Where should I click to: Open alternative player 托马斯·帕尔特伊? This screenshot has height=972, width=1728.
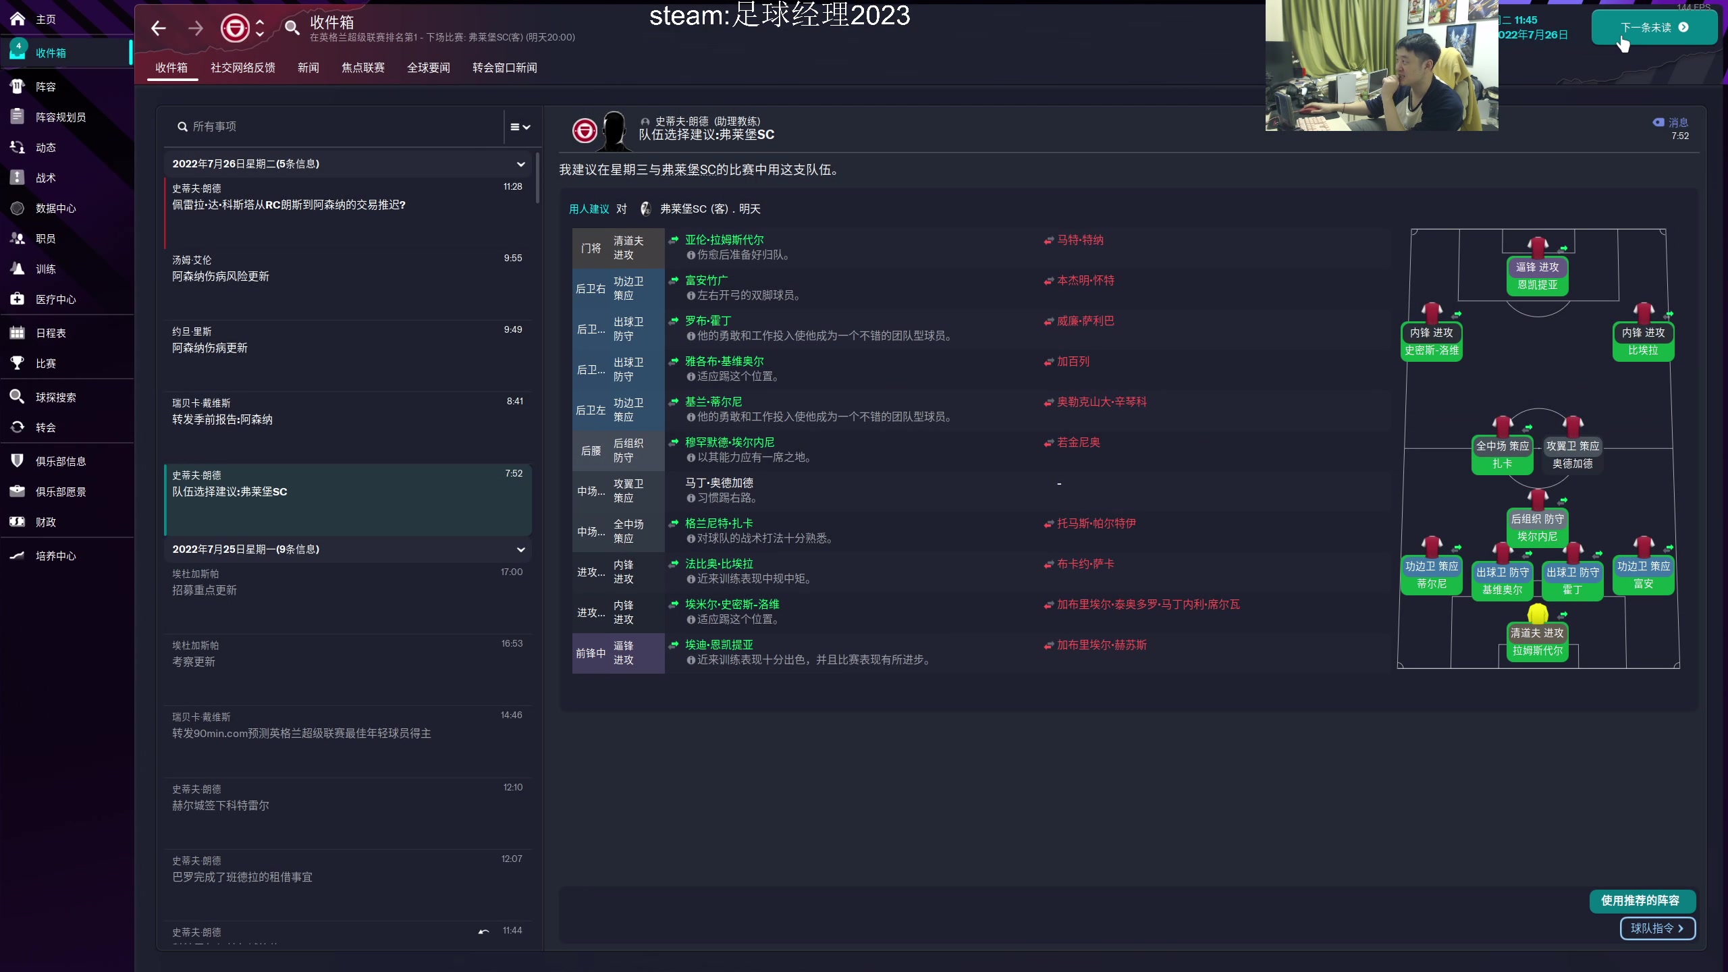pos(1096,523)
